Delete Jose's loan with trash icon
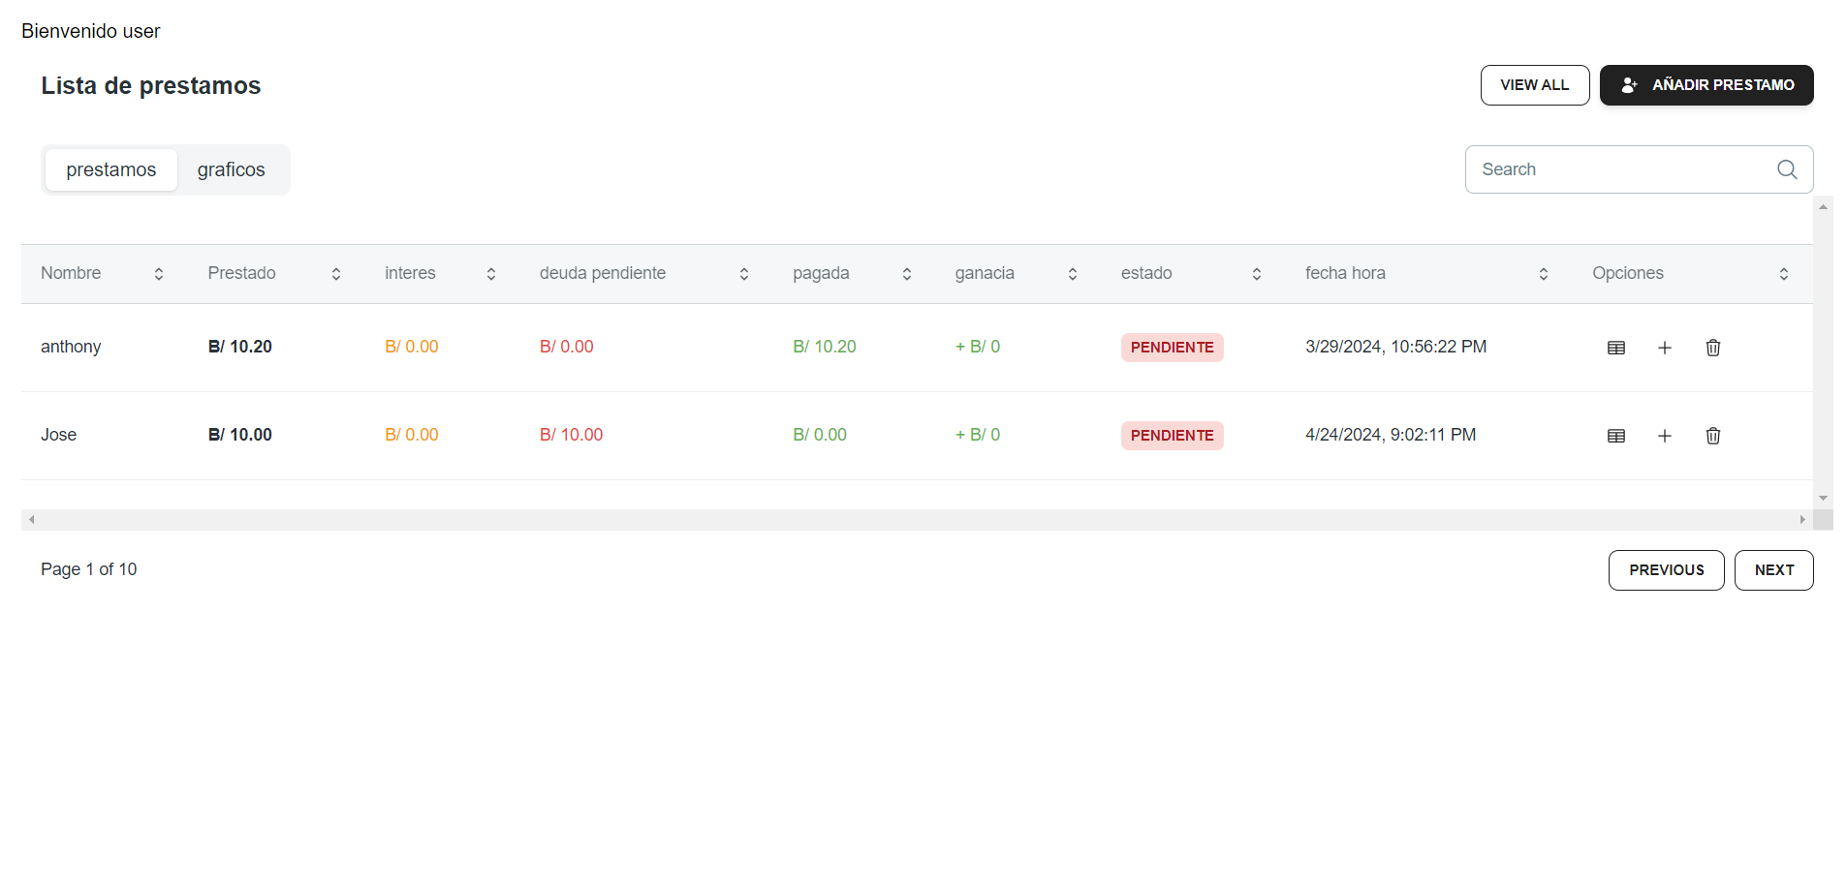The image size is (1847, 886). [1712, 436]
